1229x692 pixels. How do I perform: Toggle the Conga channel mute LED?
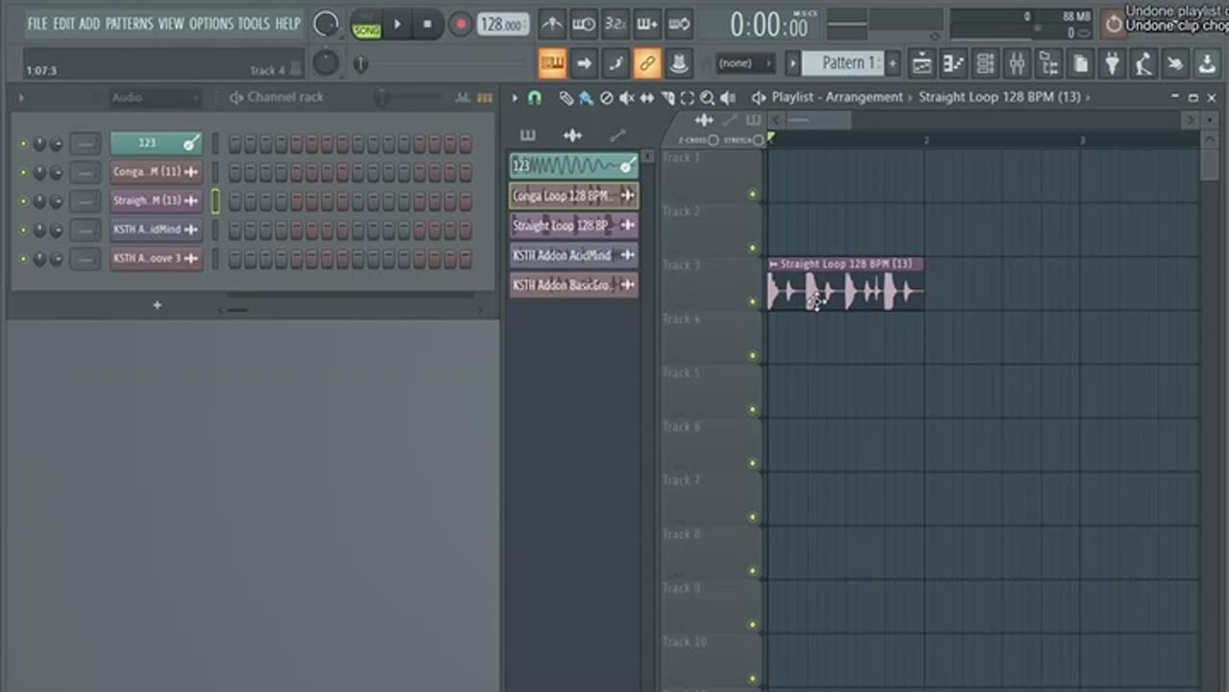pyautogui.click(x=24, y=173)
